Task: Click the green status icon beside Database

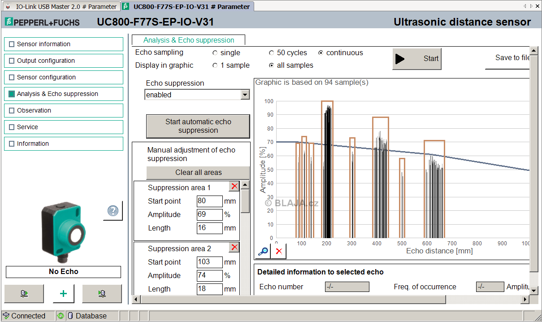Action: click(61, 316)
